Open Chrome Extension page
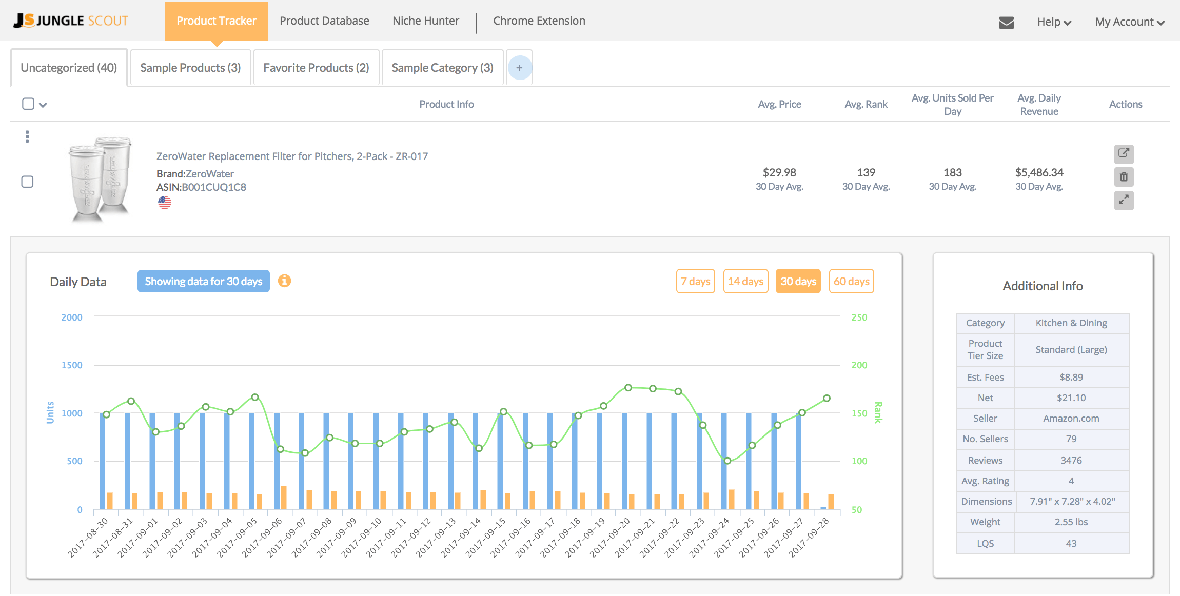 (539, 21)
